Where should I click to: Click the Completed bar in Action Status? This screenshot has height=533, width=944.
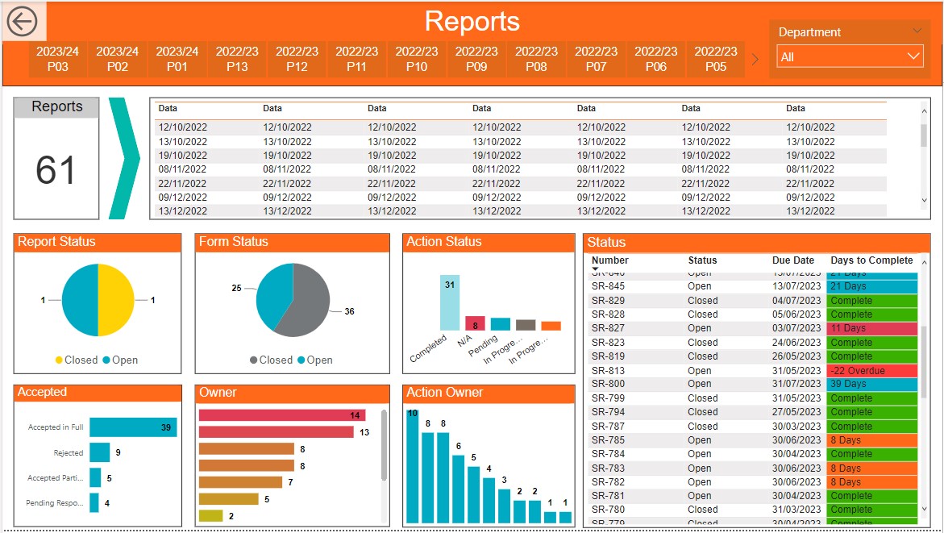click(449, 302)
